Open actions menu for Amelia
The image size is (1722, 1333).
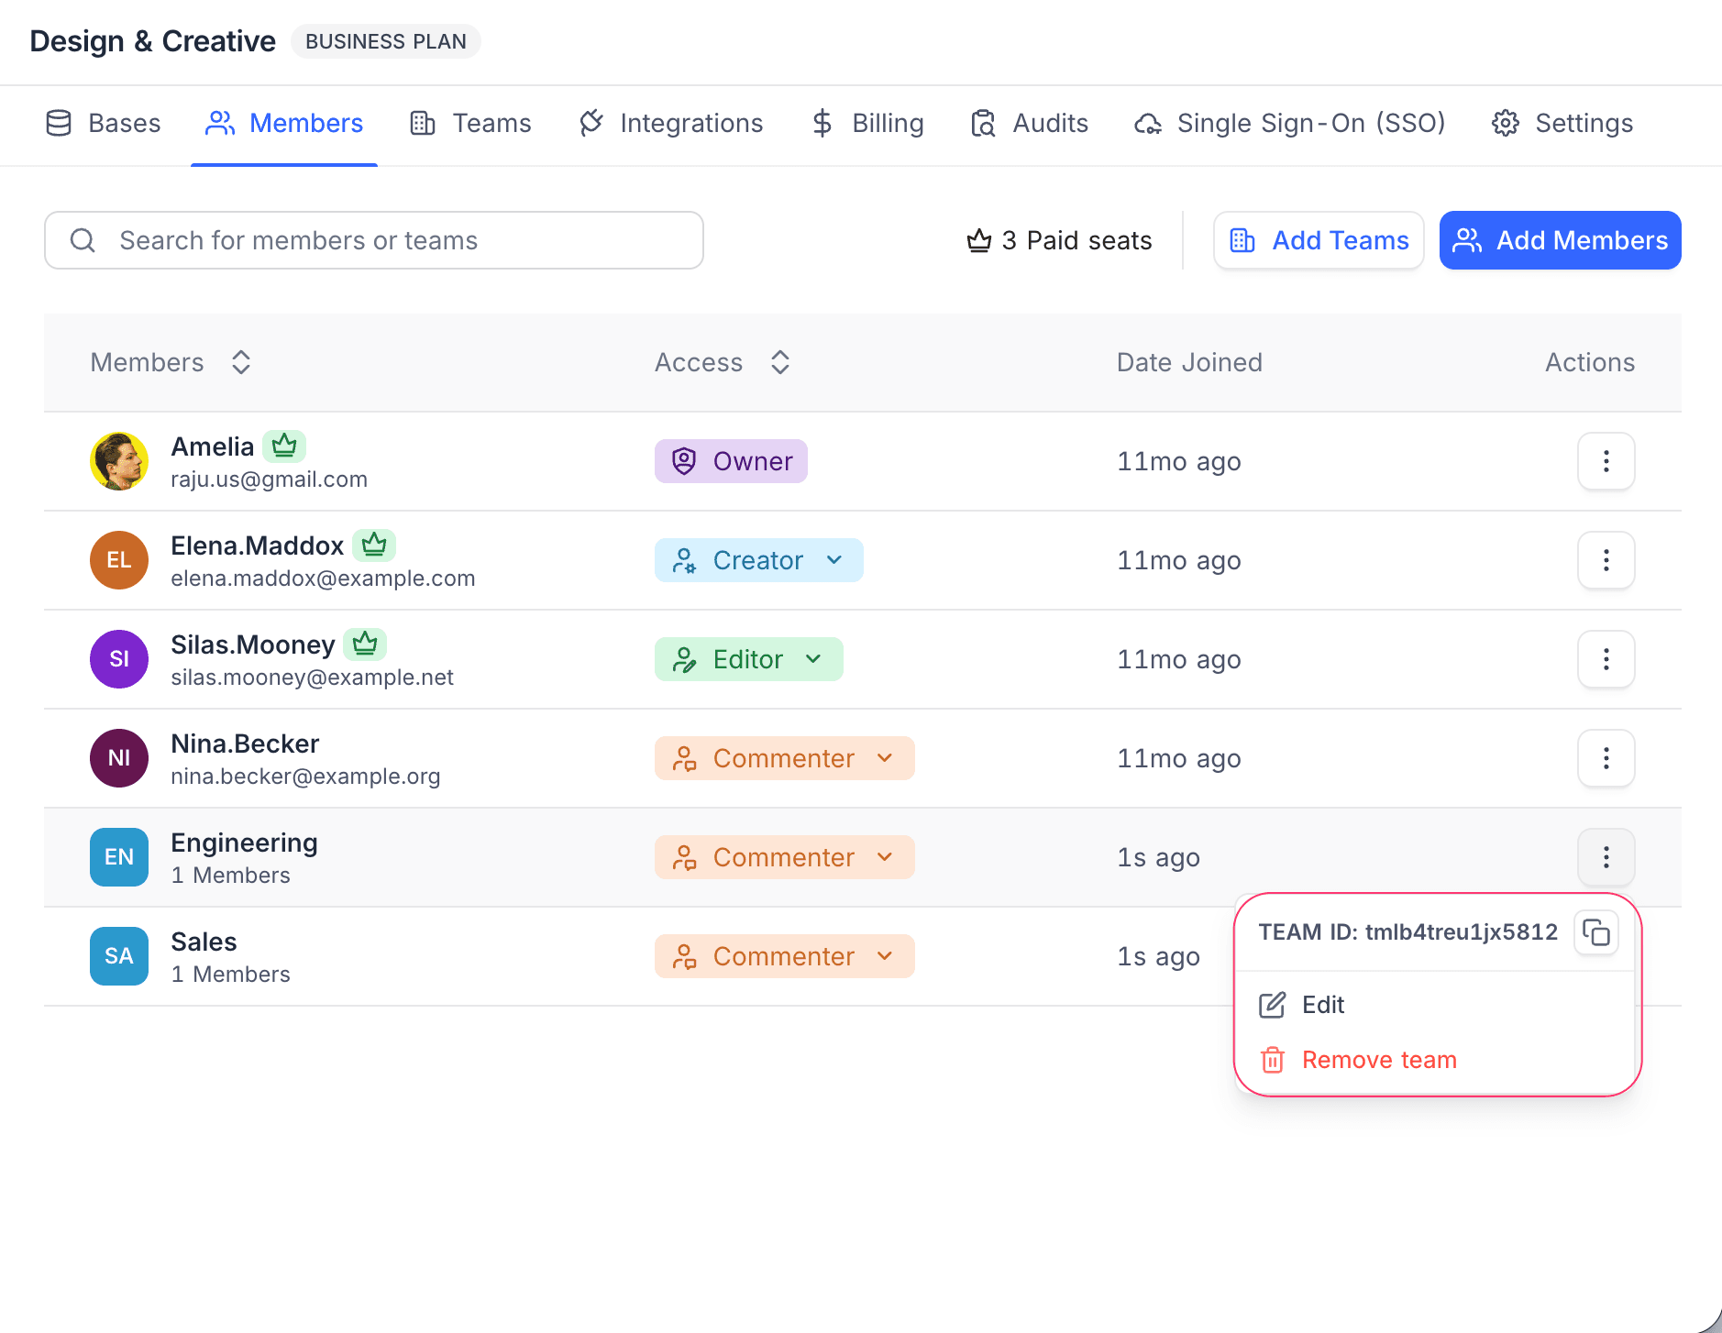tap(1606, 461)
